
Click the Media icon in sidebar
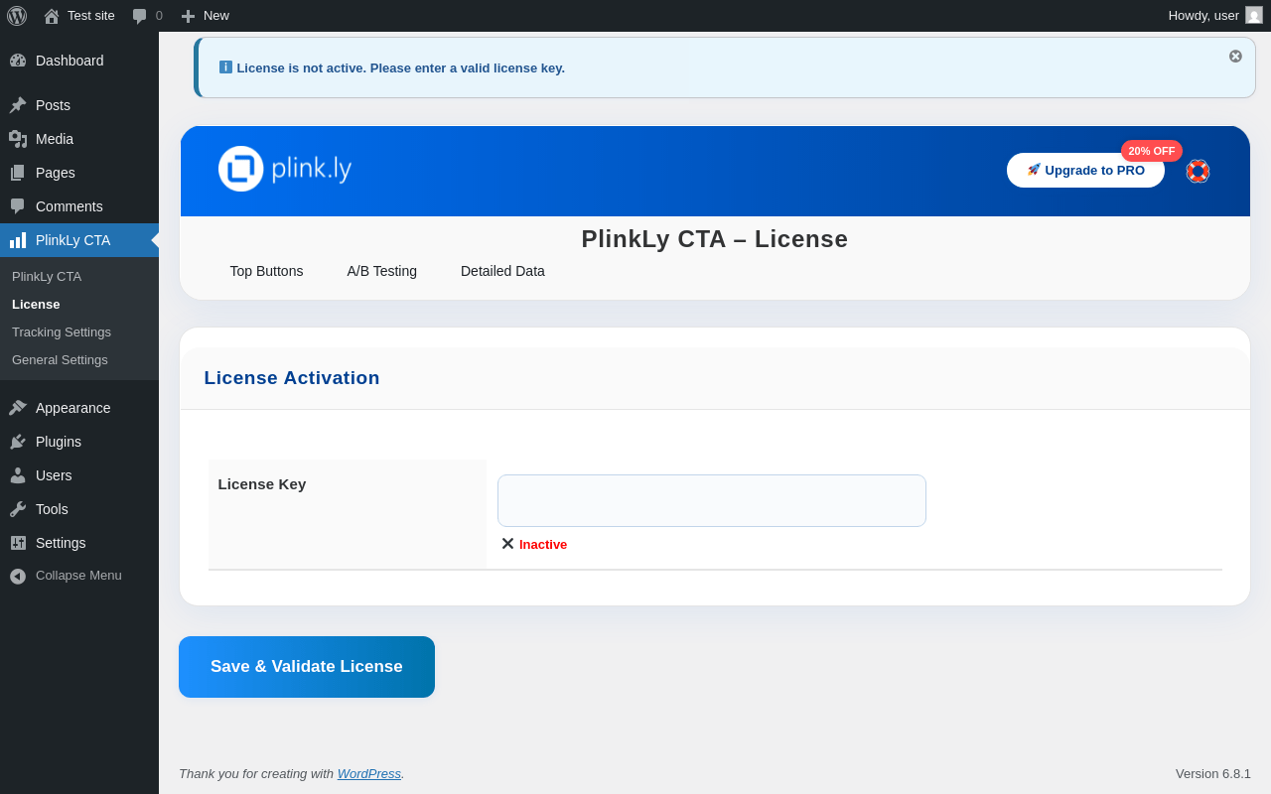(x=18, y=139)
